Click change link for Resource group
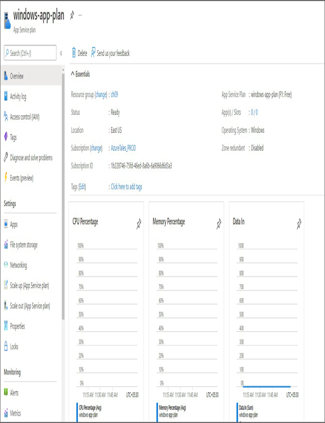The width and height of the screenshot is (325, 423). pyautogui.click(x=101, y=94)
